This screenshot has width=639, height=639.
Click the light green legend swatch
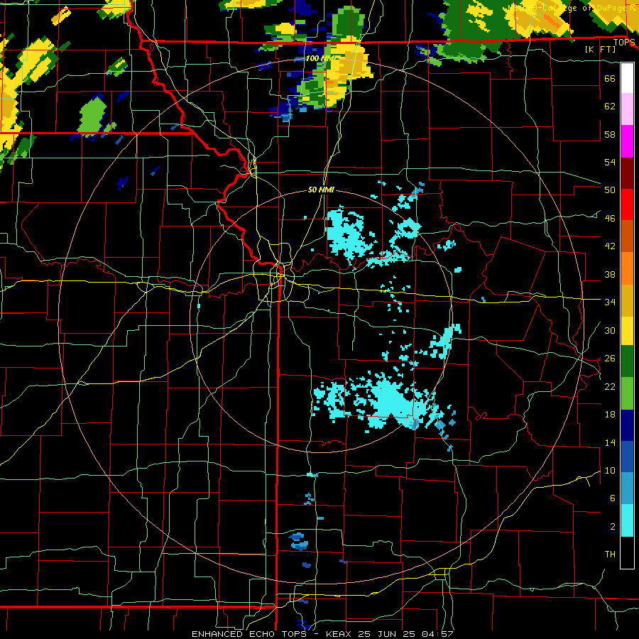[x=627, y=393]
